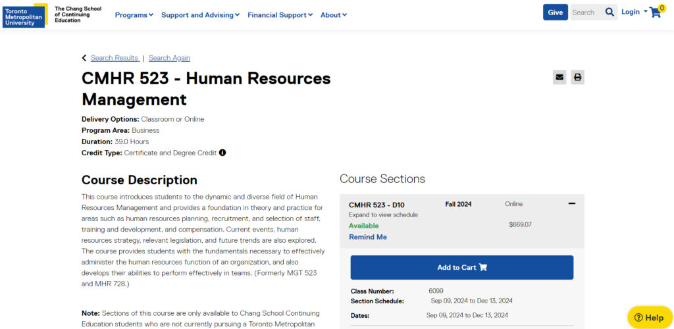Expand the Programs menu
Screen dimensions: 674x329
pos(134,15)
